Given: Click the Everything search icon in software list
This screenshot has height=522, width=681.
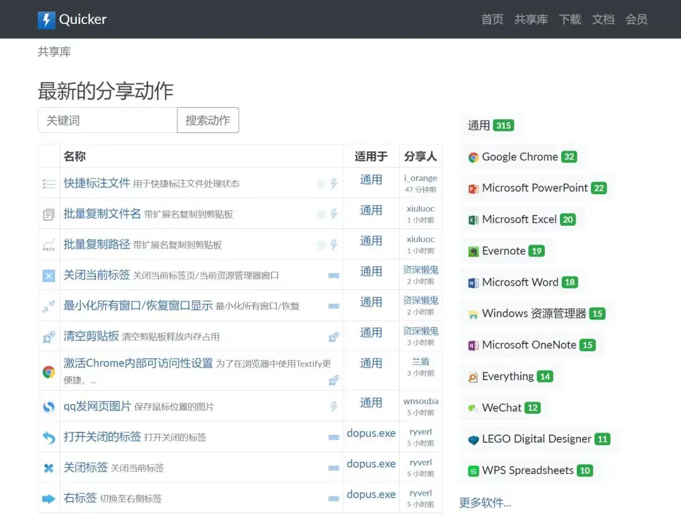Looking at the screenshot, I should point(474,377).
